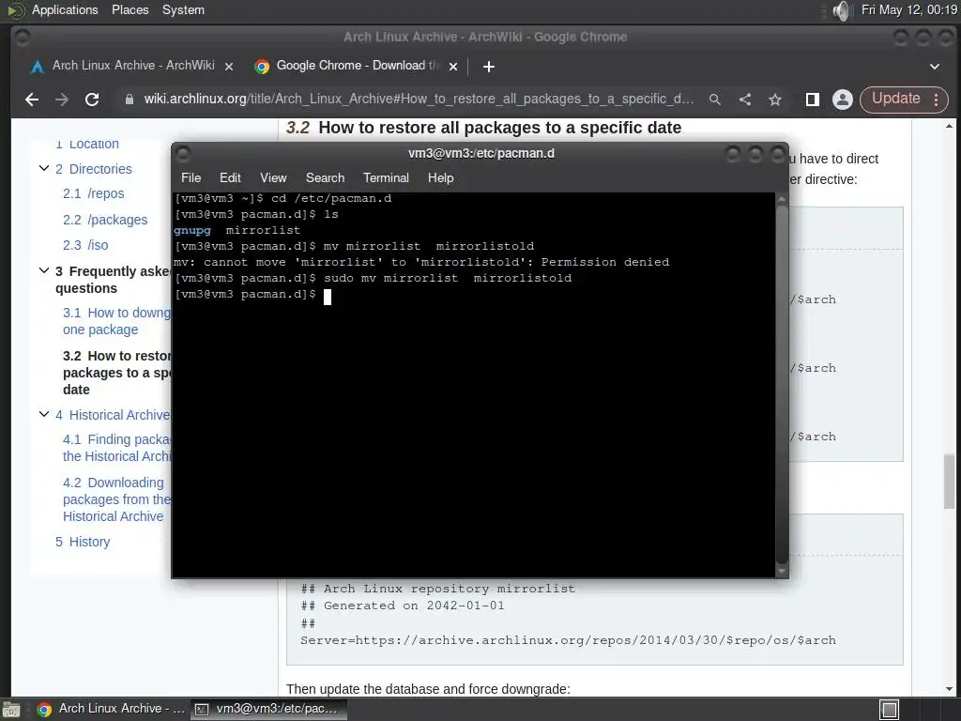This screenshot has width=961, height=721.
Task: Switch to Arch Linux Archive tab
Action: click(x=131, y=66)
